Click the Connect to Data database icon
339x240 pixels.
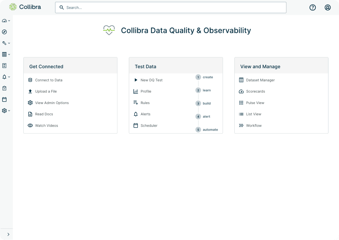30,80
